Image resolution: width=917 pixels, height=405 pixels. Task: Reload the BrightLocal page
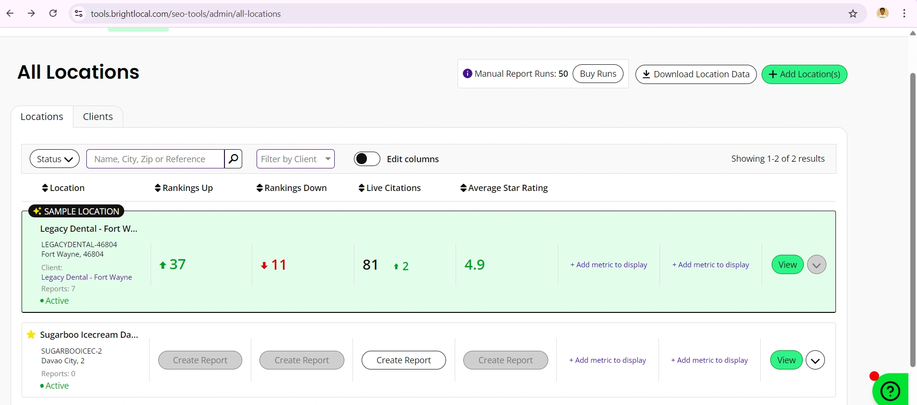coord(53,13)
